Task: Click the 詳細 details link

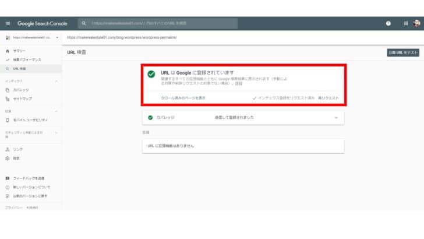Action: [239, 83]
